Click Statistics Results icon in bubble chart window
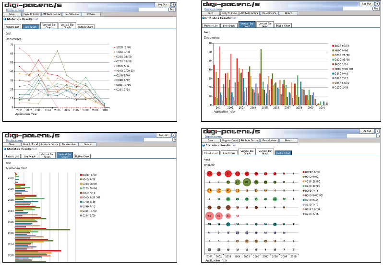Screen dimensions: 383x265 click(x=203, y=145)
